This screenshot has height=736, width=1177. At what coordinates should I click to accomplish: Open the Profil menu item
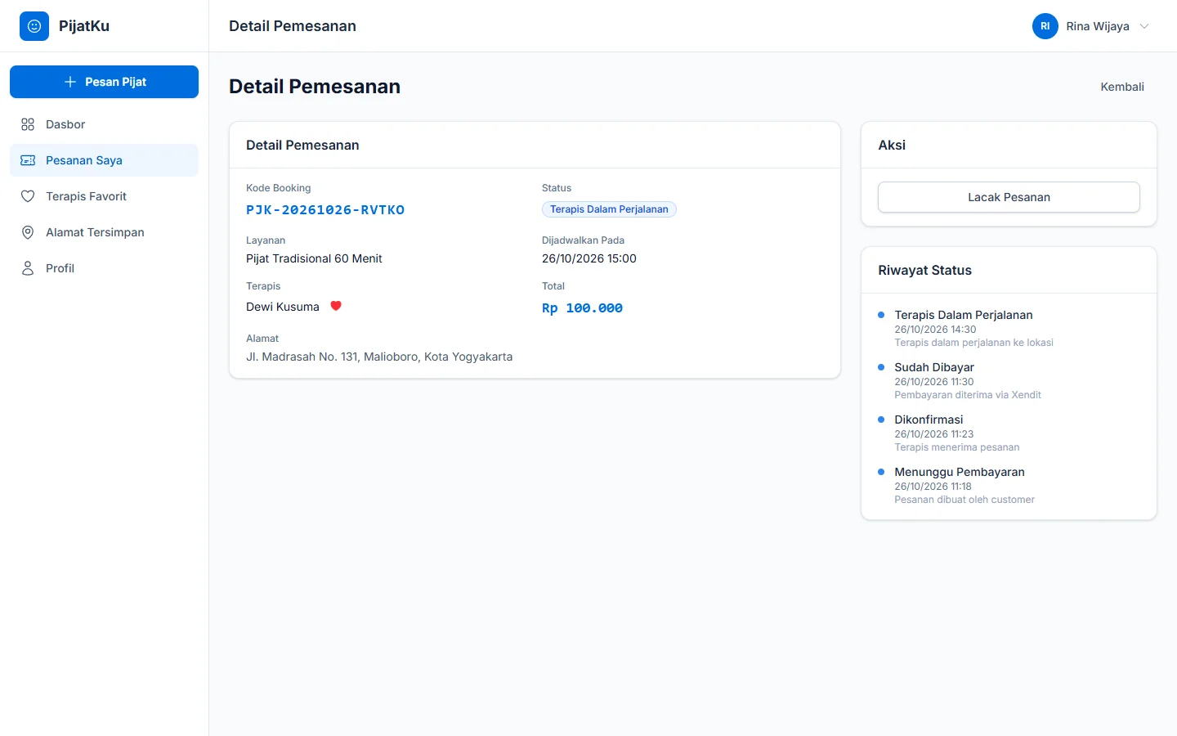tap(104, 268)
